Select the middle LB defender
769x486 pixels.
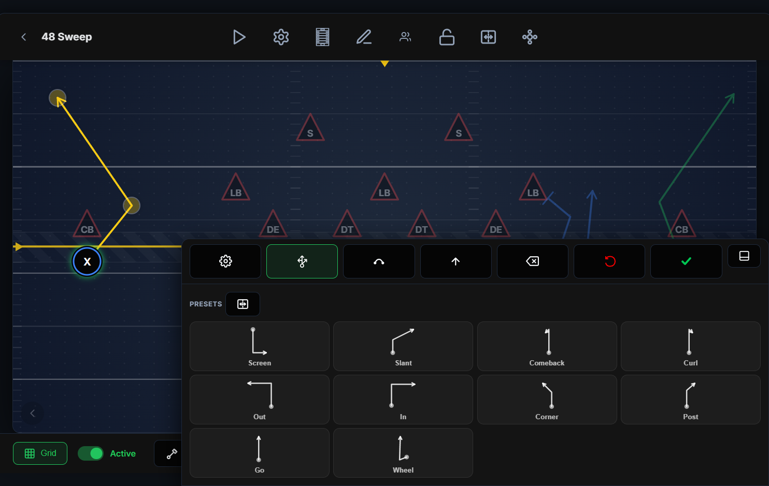[x=384, y=188]
